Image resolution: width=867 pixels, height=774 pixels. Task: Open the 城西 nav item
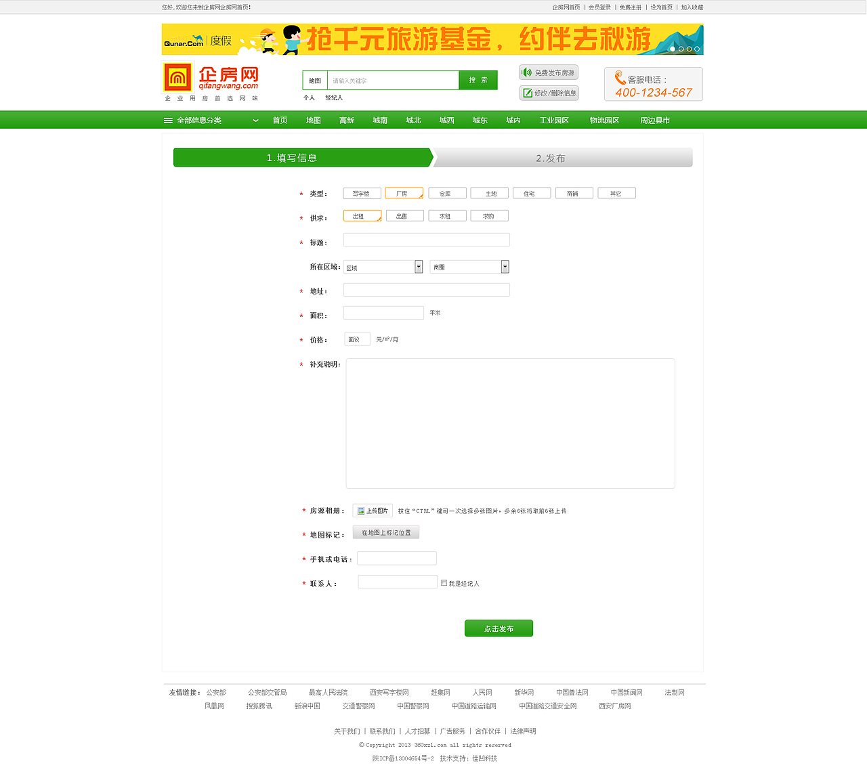pyautogui.click(x=447, y=121)
